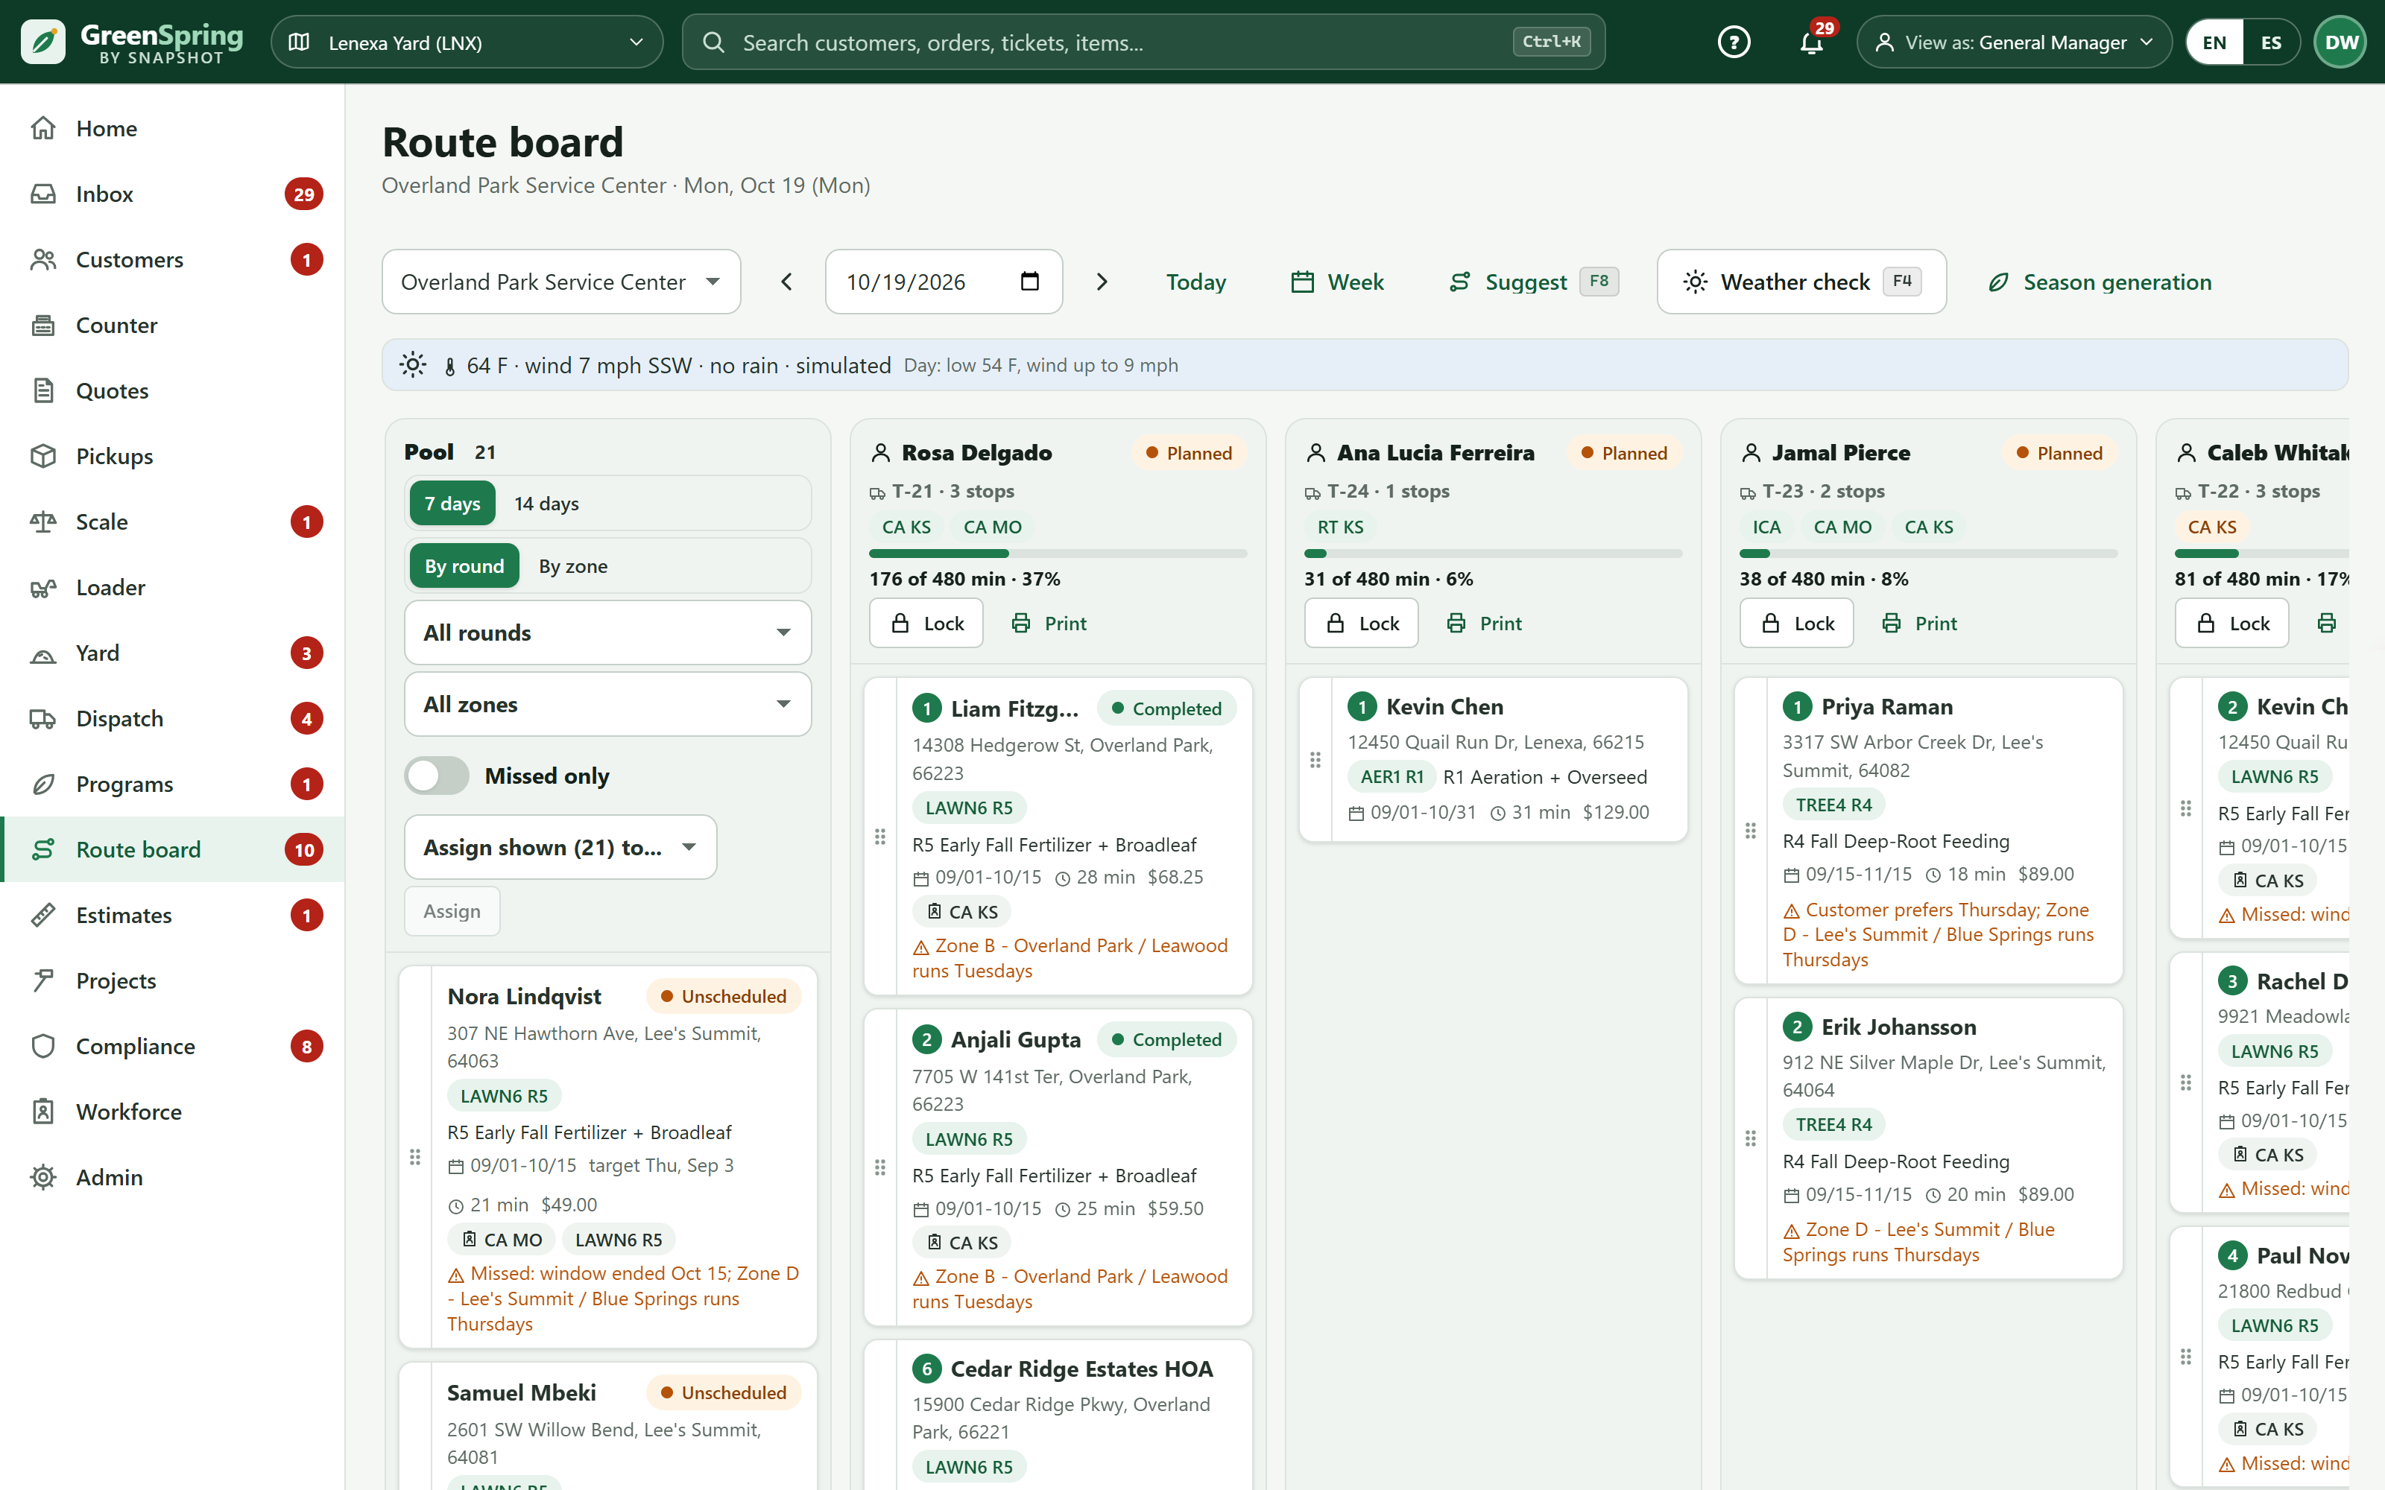Open the Lenexa Yard location dropdown
The width and height of the screenshot is (2385, 1490).
466,42
